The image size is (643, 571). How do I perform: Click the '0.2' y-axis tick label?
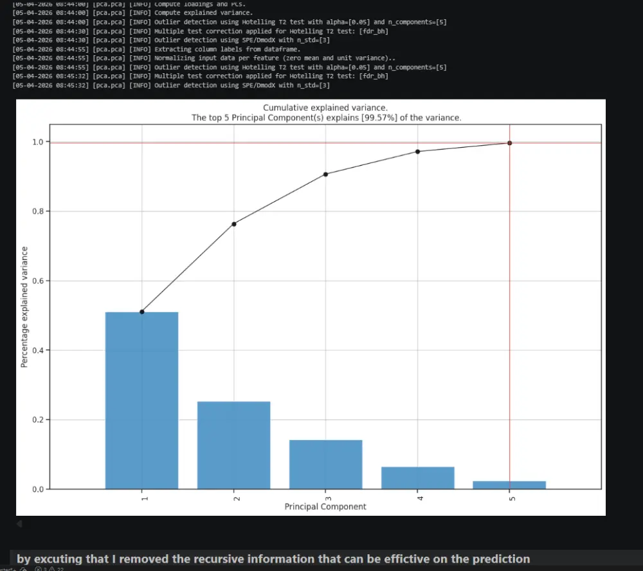[x=38, y=419]
